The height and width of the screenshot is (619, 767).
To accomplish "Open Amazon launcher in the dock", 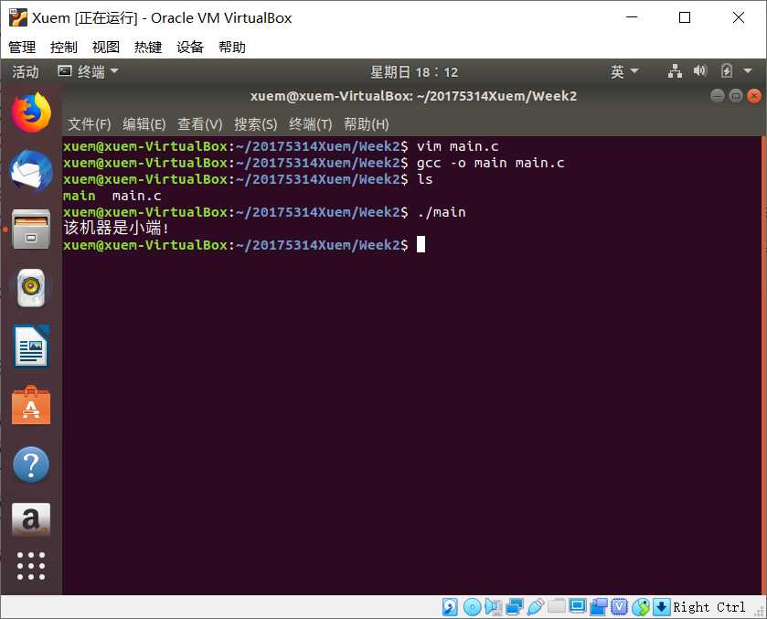I will [x=31, y=519].
